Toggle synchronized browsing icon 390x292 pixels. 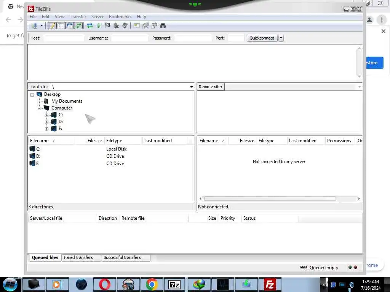click(x=154, y=25)
